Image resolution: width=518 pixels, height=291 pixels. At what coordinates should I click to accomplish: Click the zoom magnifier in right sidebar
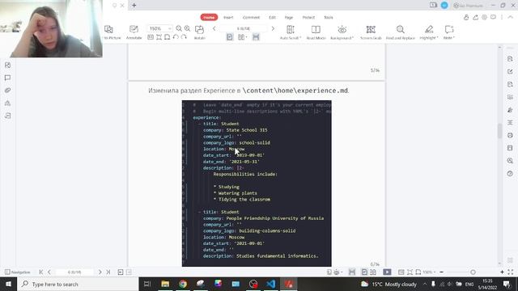tap(510, 161)
